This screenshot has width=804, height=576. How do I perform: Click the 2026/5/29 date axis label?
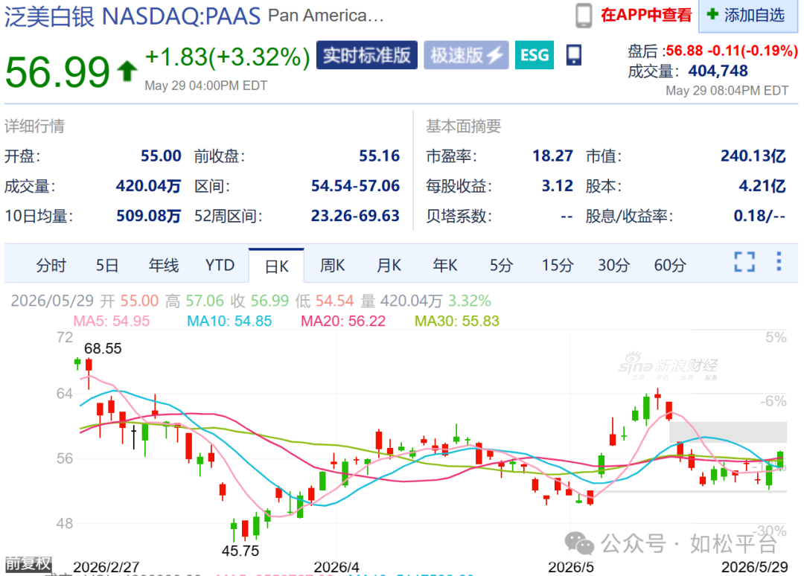click(755, 567)
